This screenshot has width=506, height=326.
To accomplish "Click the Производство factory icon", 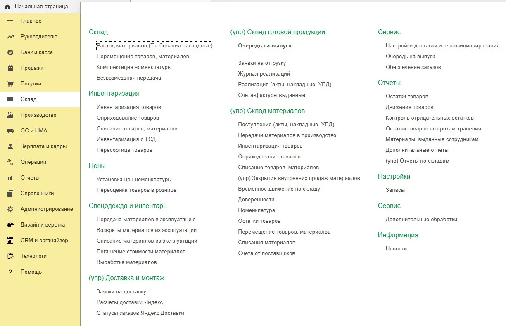I will point(11,115).
